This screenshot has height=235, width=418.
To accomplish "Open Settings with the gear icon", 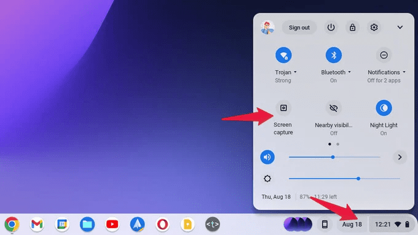I will 374,27.
